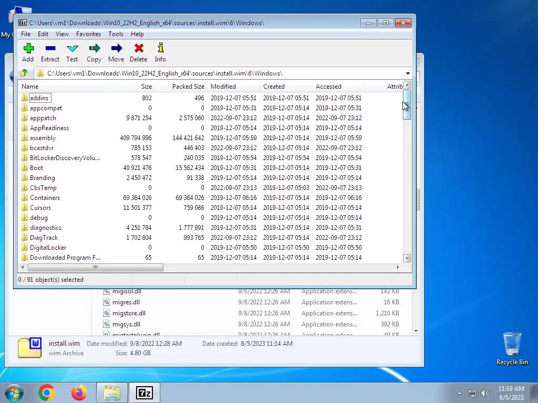This screenshot has height=403, width=538.
Task: Select the apppatch folder name
Action: click(43, 118)
